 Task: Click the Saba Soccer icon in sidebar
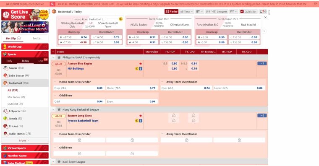5,75
